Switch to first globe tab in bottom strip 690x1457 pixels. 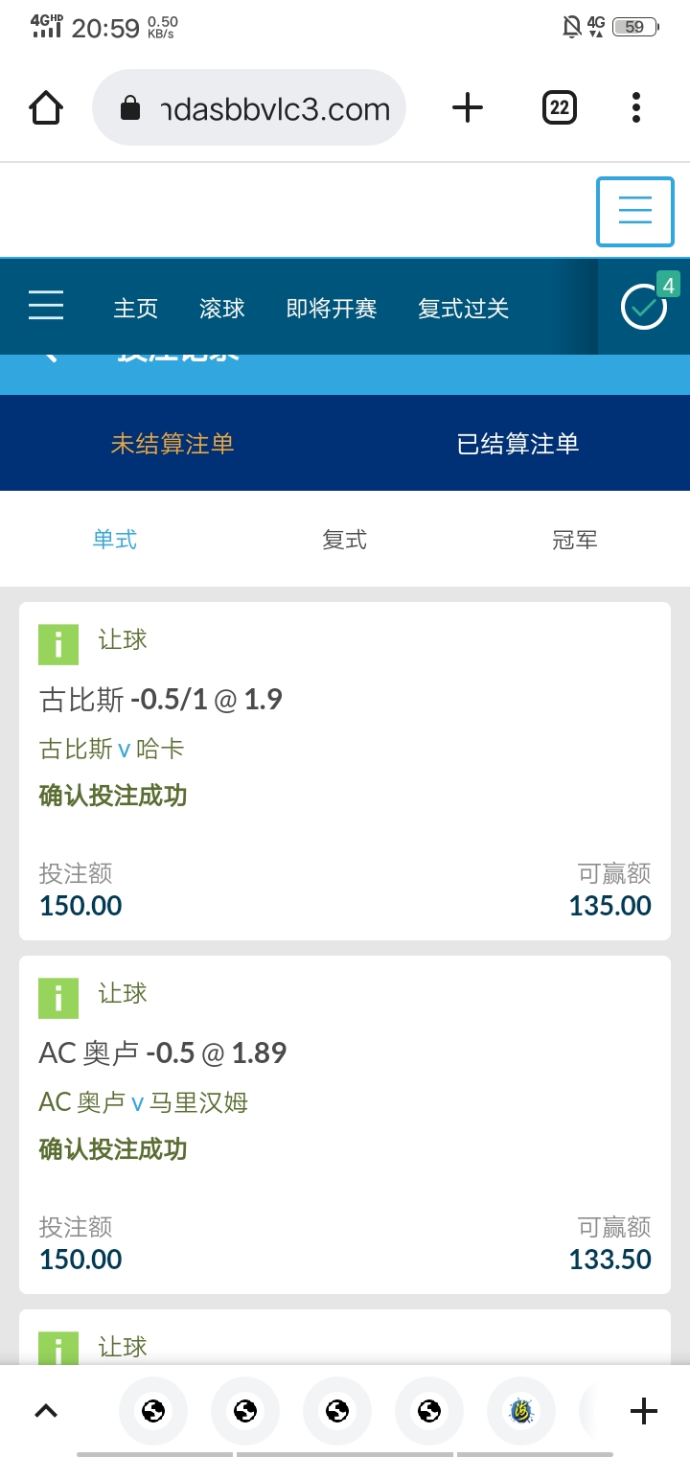(x=153, y=1410)
